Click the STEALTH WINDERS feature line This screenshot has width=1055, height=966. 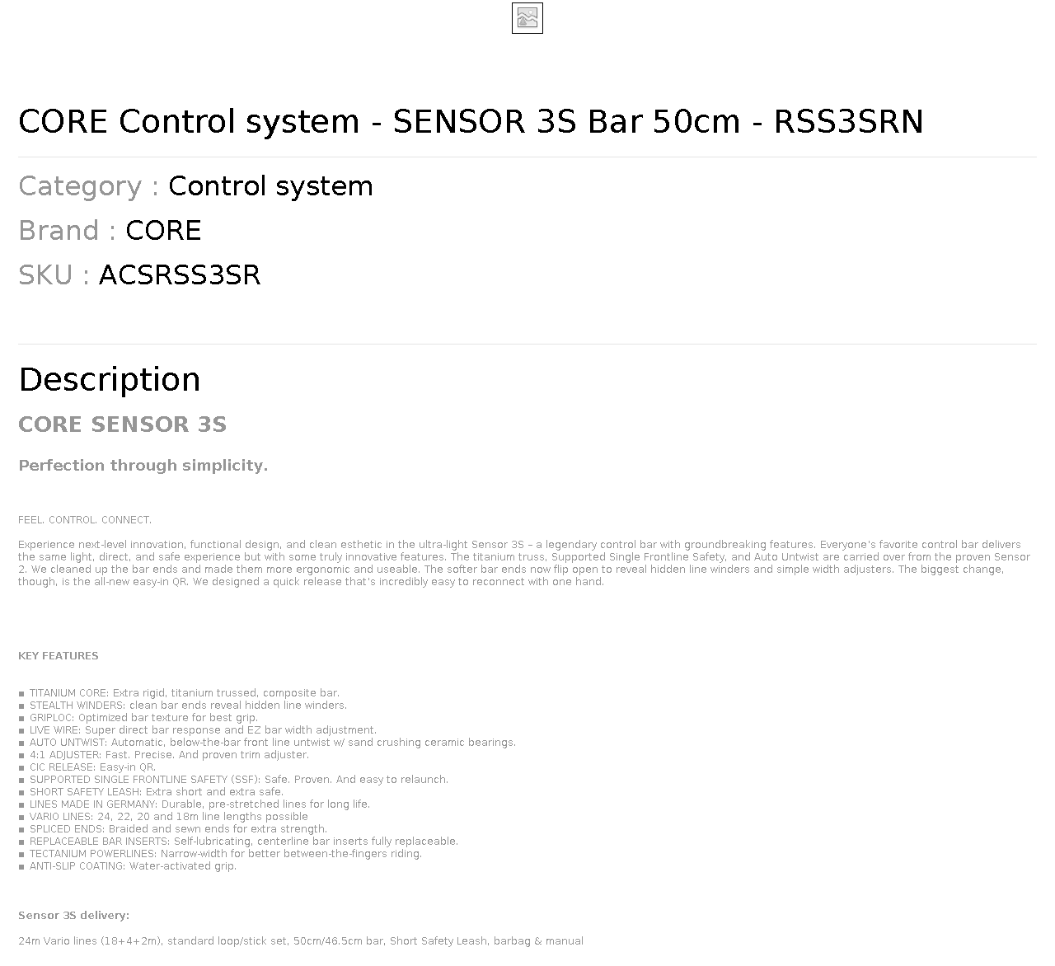(182, 706)
